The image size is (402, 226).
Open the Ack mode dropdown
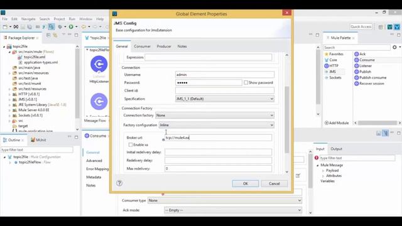pyautogui.click(x=233, y=210)
